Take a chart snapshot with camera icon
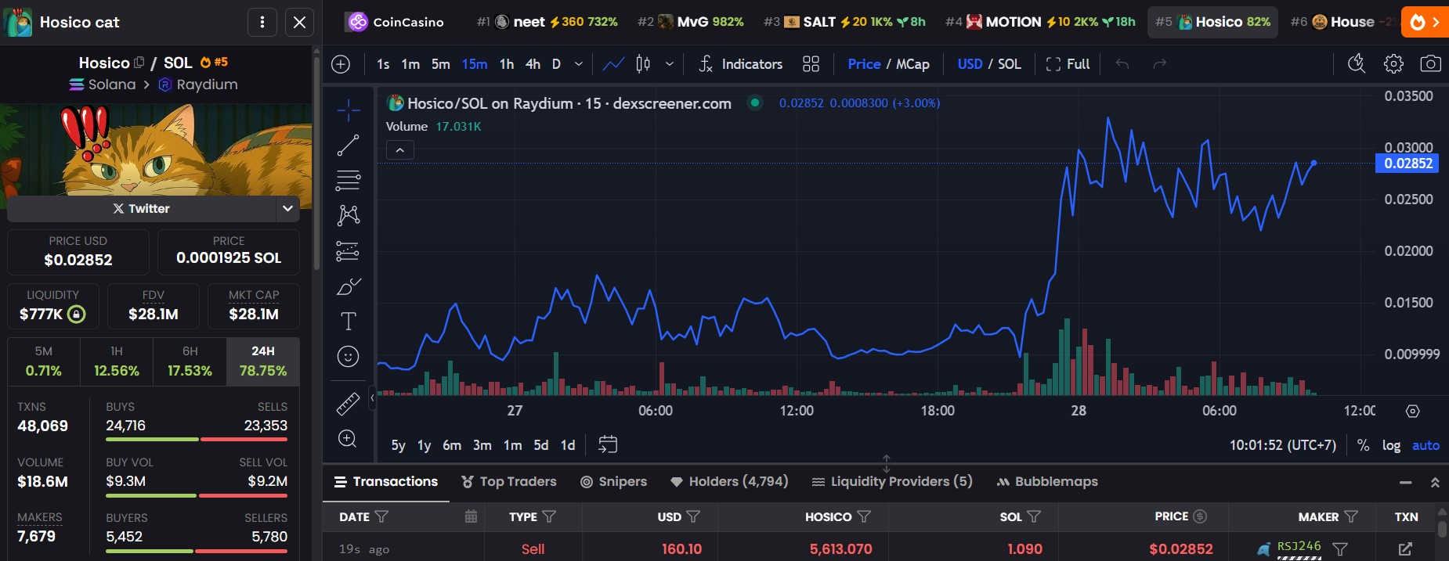1449x561 pixels. (x=1430, y=64)
